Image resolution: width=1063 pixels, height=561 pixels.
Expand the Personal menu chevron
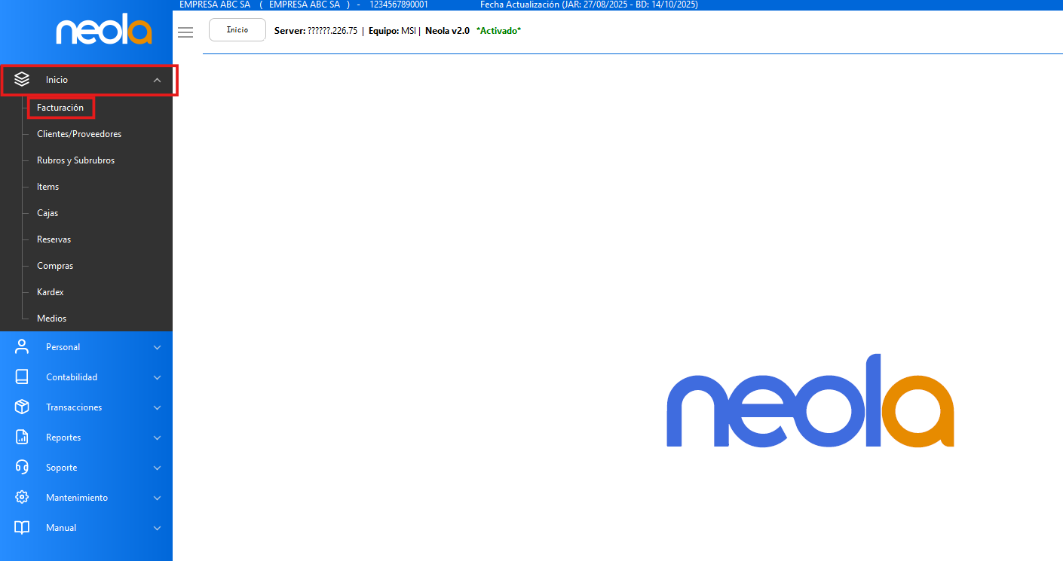157,347
